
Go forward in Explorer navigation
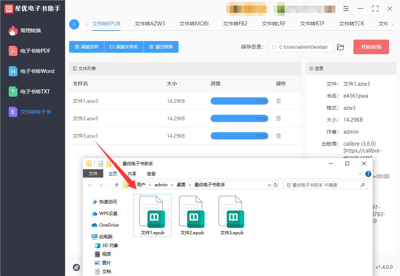[x=101, y=185]
